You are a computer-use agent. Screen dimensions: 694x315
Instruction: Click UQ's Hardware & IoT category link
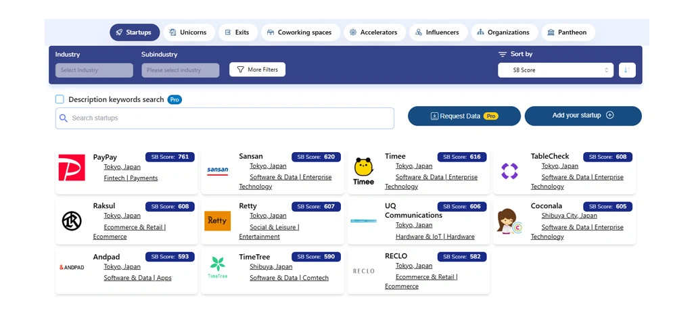(435, 237)
